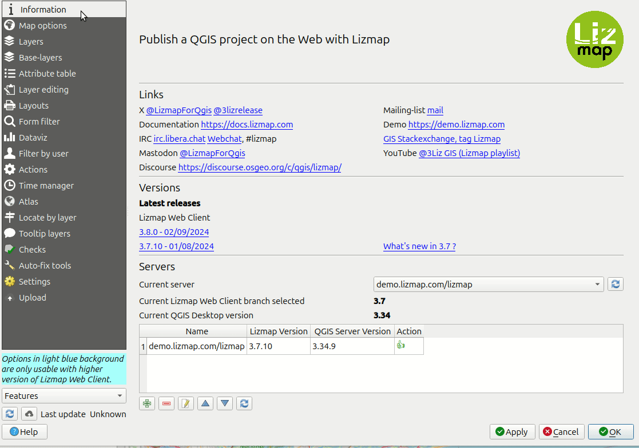Click the Action column header
This screenshot has width=639, height=448.
click(409, 331)
